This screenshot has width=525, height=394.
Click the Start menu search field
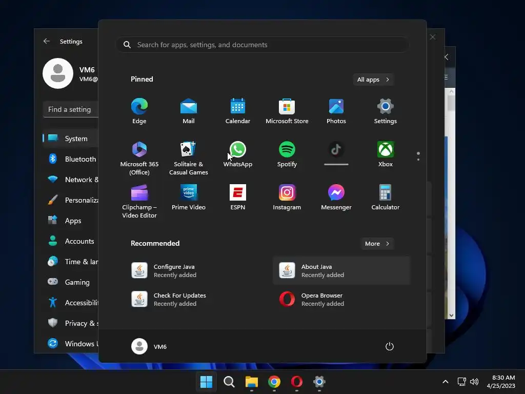(262, 45)
